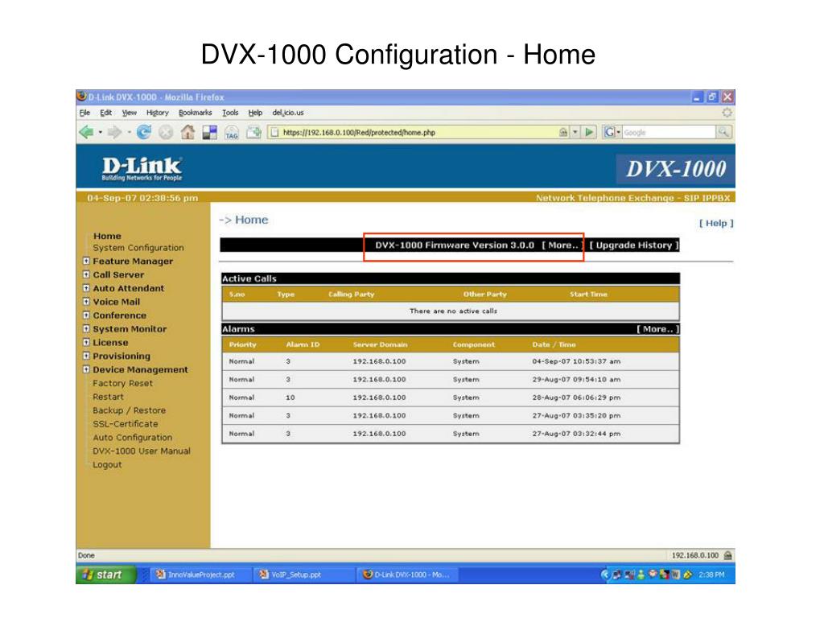Open the Bookmarks menu
The width and height of the screenshot is (824, 618).
click(195, 113)
